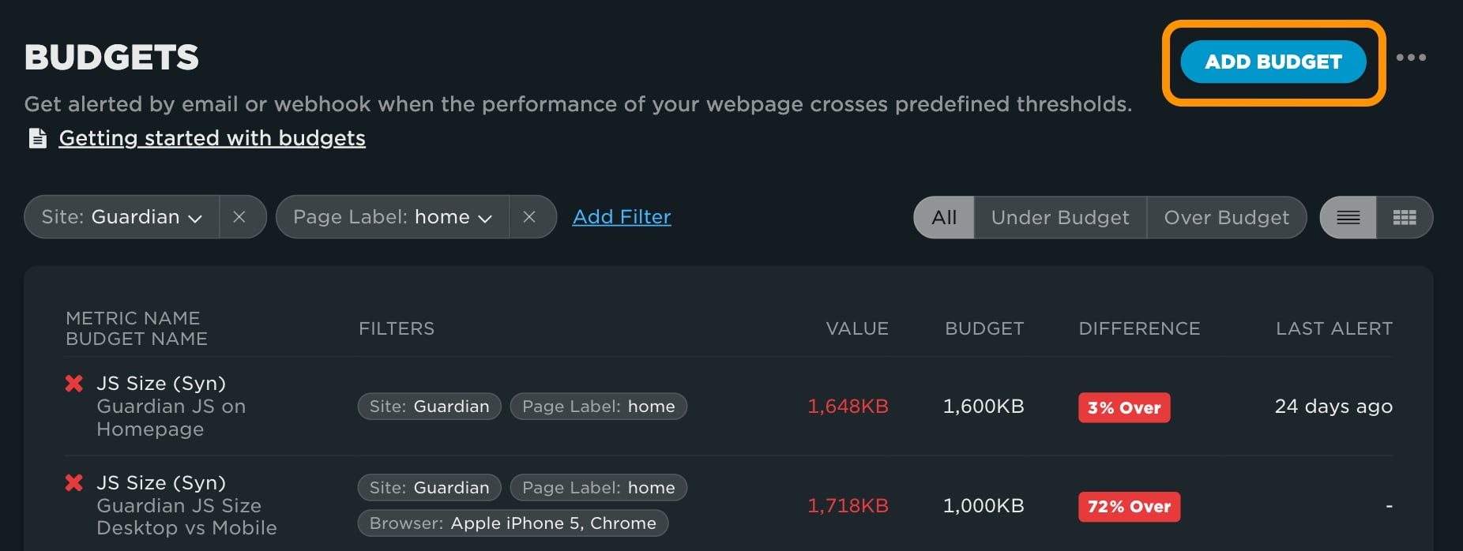Image resolution: width=1463 pixels, height=551 pixels.
Task: Switch to grid view layout
Action: click(1405, 217)
